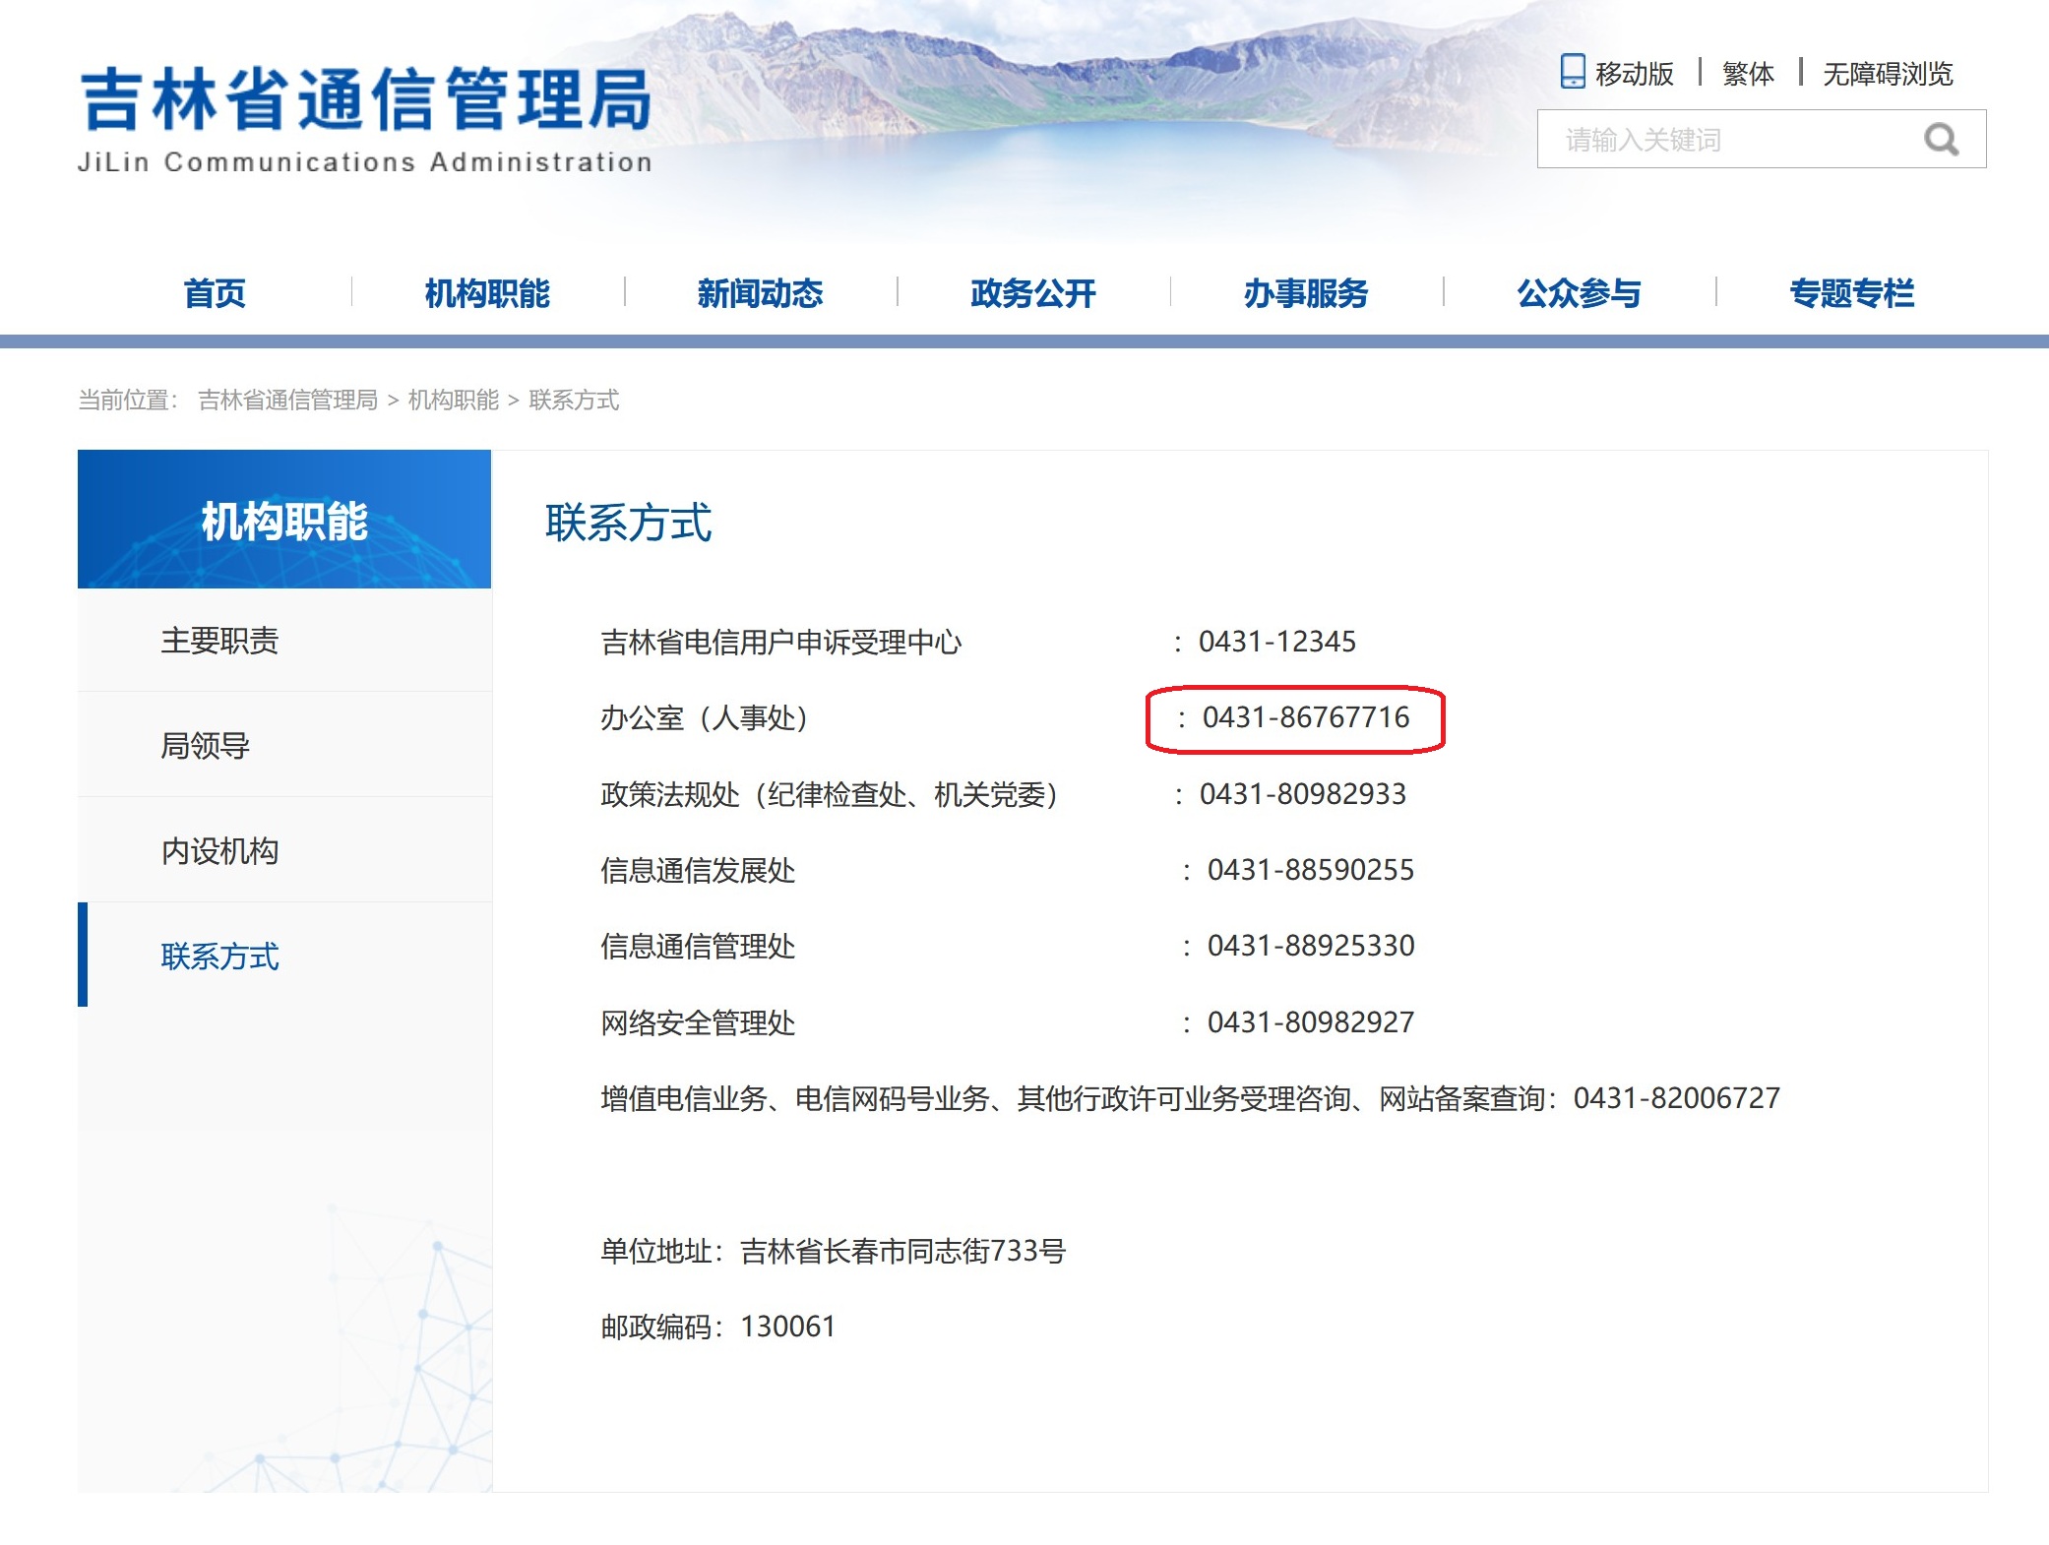Open the 政务公开 menu item

click(x=1032, y=292)
